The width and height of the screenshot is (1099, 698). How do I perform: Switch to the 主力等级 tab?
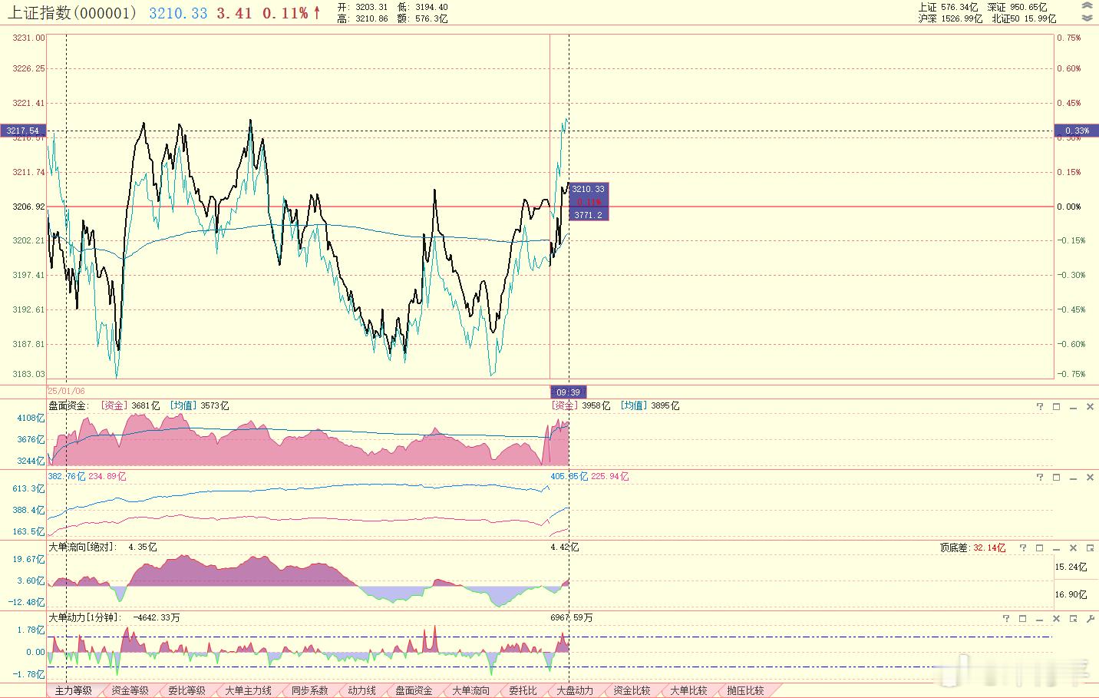[x=73, y=690]
